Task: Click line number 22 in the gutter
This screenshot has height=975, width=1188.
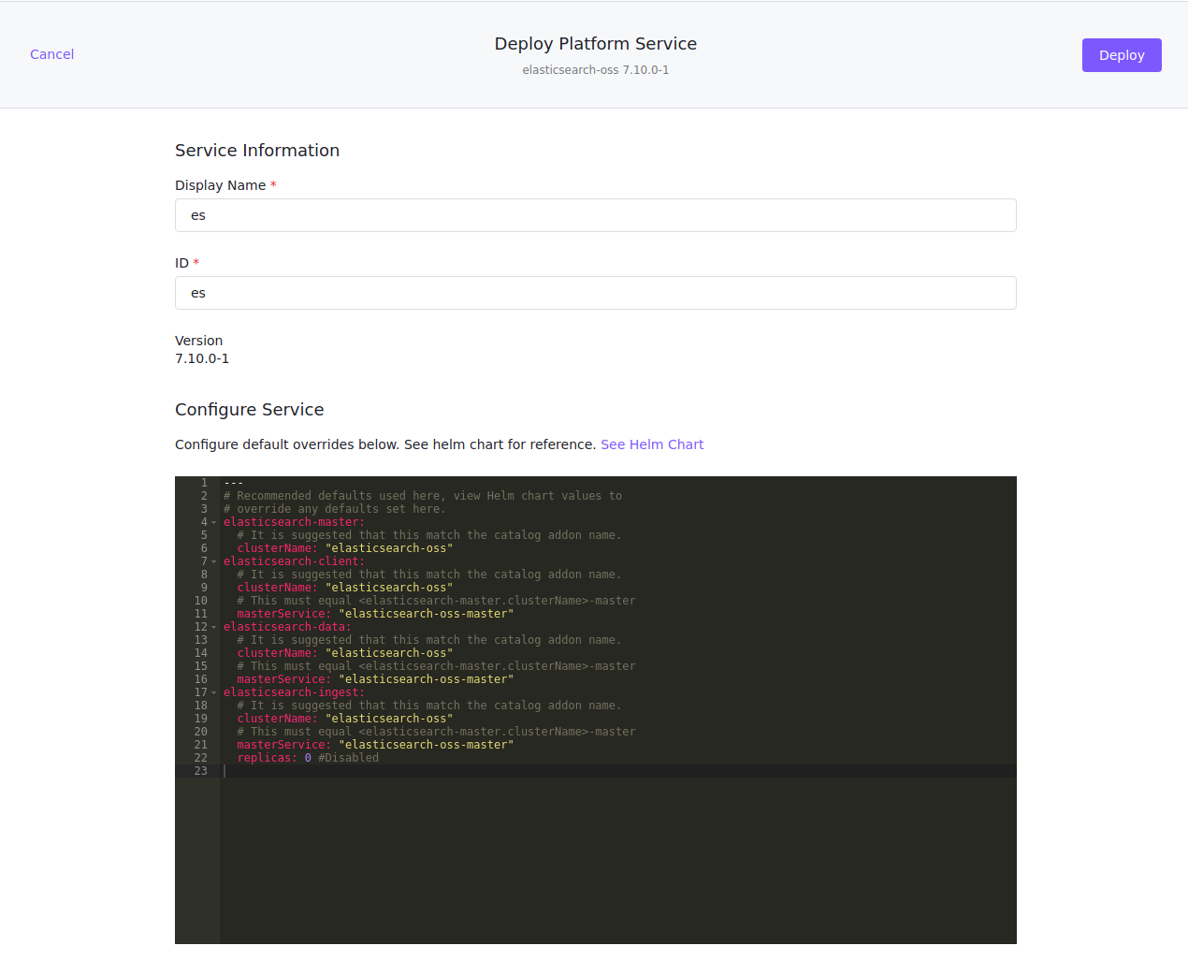Action: pyautogui.click(x=201, y=758)
